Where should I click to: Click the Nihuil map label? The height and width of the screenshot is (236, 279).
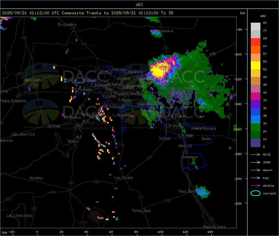73,141
